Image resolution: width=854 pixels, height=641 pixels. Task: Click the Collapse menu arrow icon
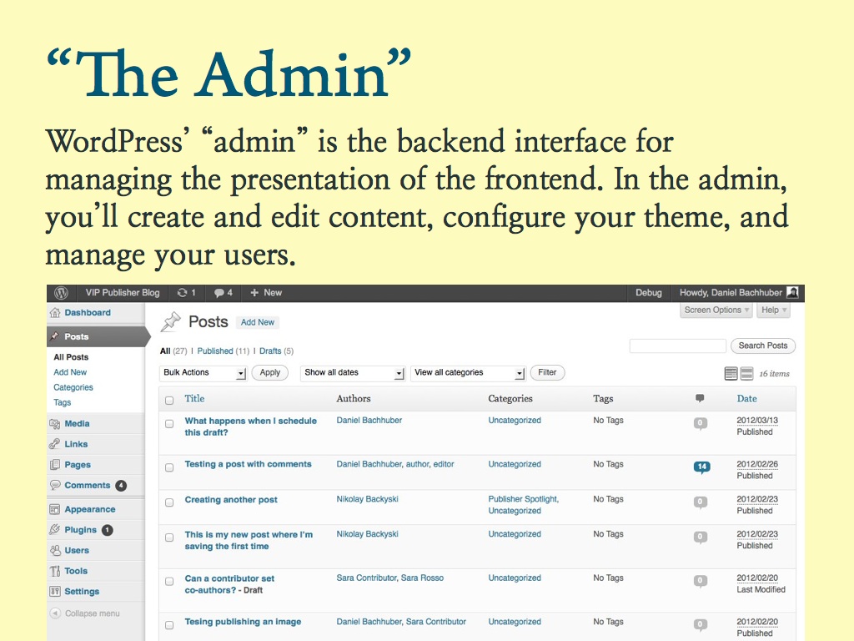[55, 613]
